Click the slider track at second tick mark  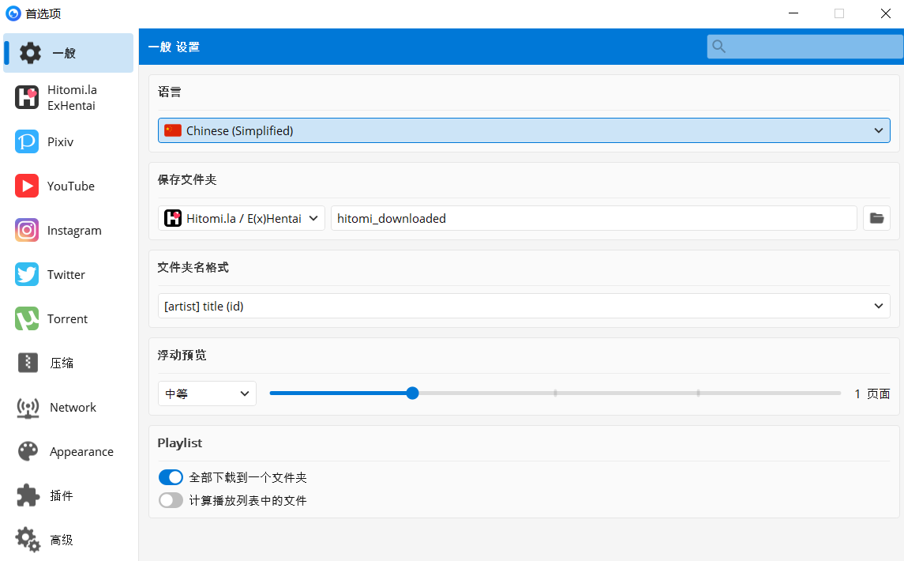coord(555,393)
